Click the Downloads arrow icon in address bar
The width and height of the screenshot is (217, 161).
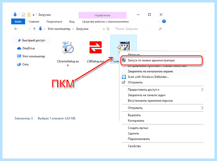[x=41, y=29]
